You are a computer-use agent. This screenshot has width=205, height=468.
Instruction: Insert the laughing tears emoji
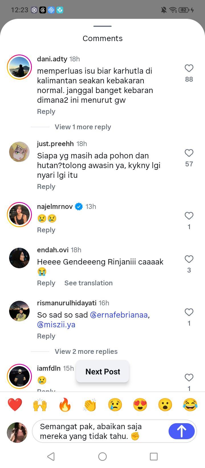coord(190,405)
